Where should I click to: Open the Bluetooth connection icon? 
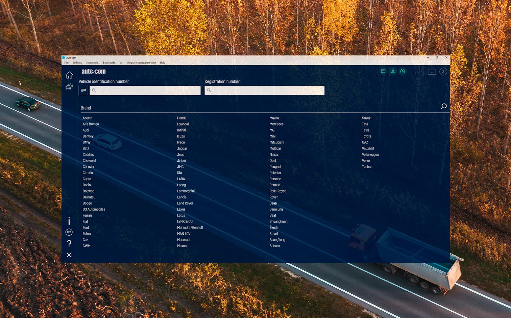click(443, 71)
